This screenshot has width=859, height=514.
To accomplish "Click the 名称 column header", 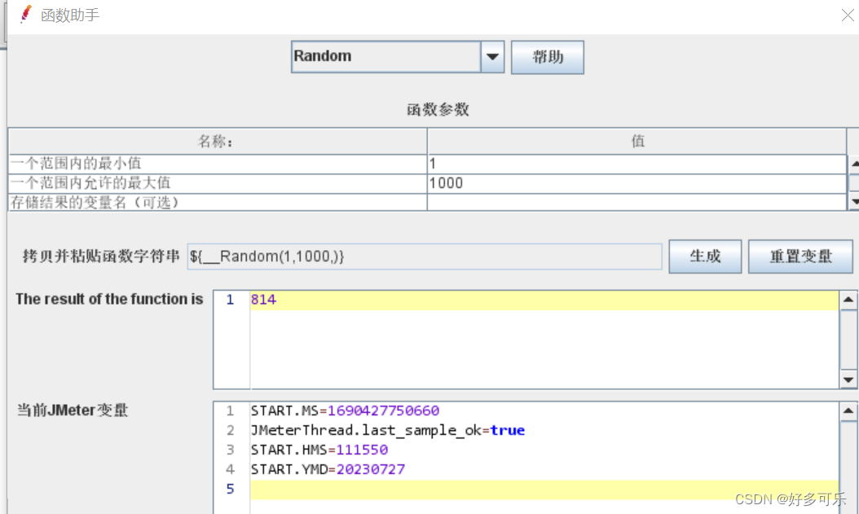I will click(x=218, y=142).
